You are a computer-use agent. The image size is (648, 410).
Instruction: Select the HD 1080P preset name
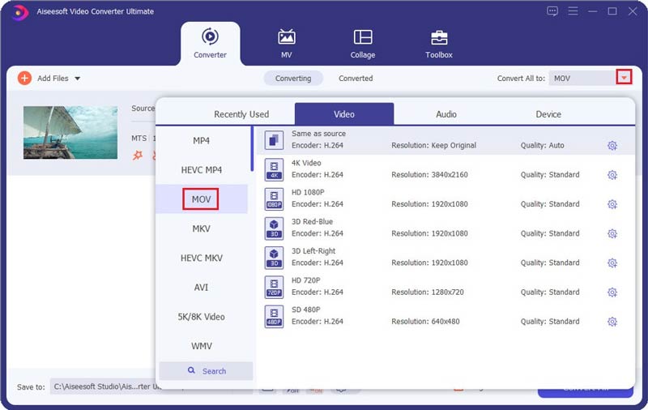(308, 192)
